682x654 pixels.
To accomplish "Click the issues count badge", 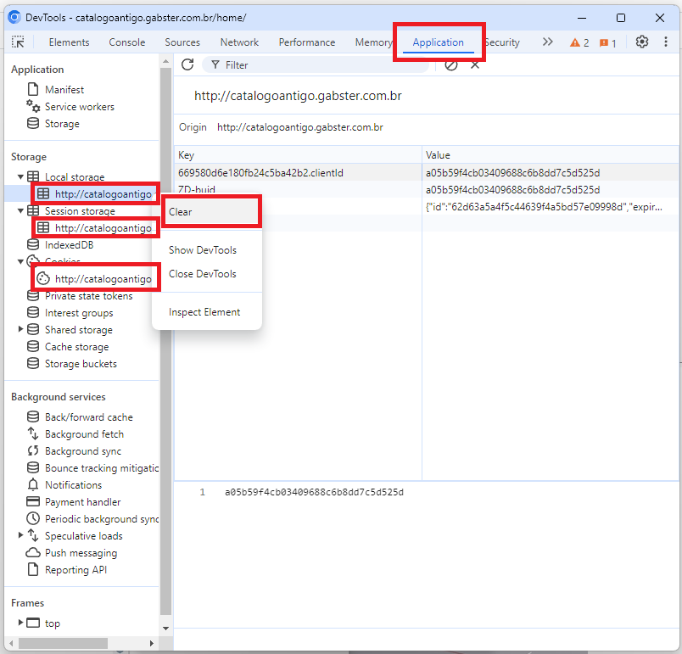I will [x=607, y=42].
